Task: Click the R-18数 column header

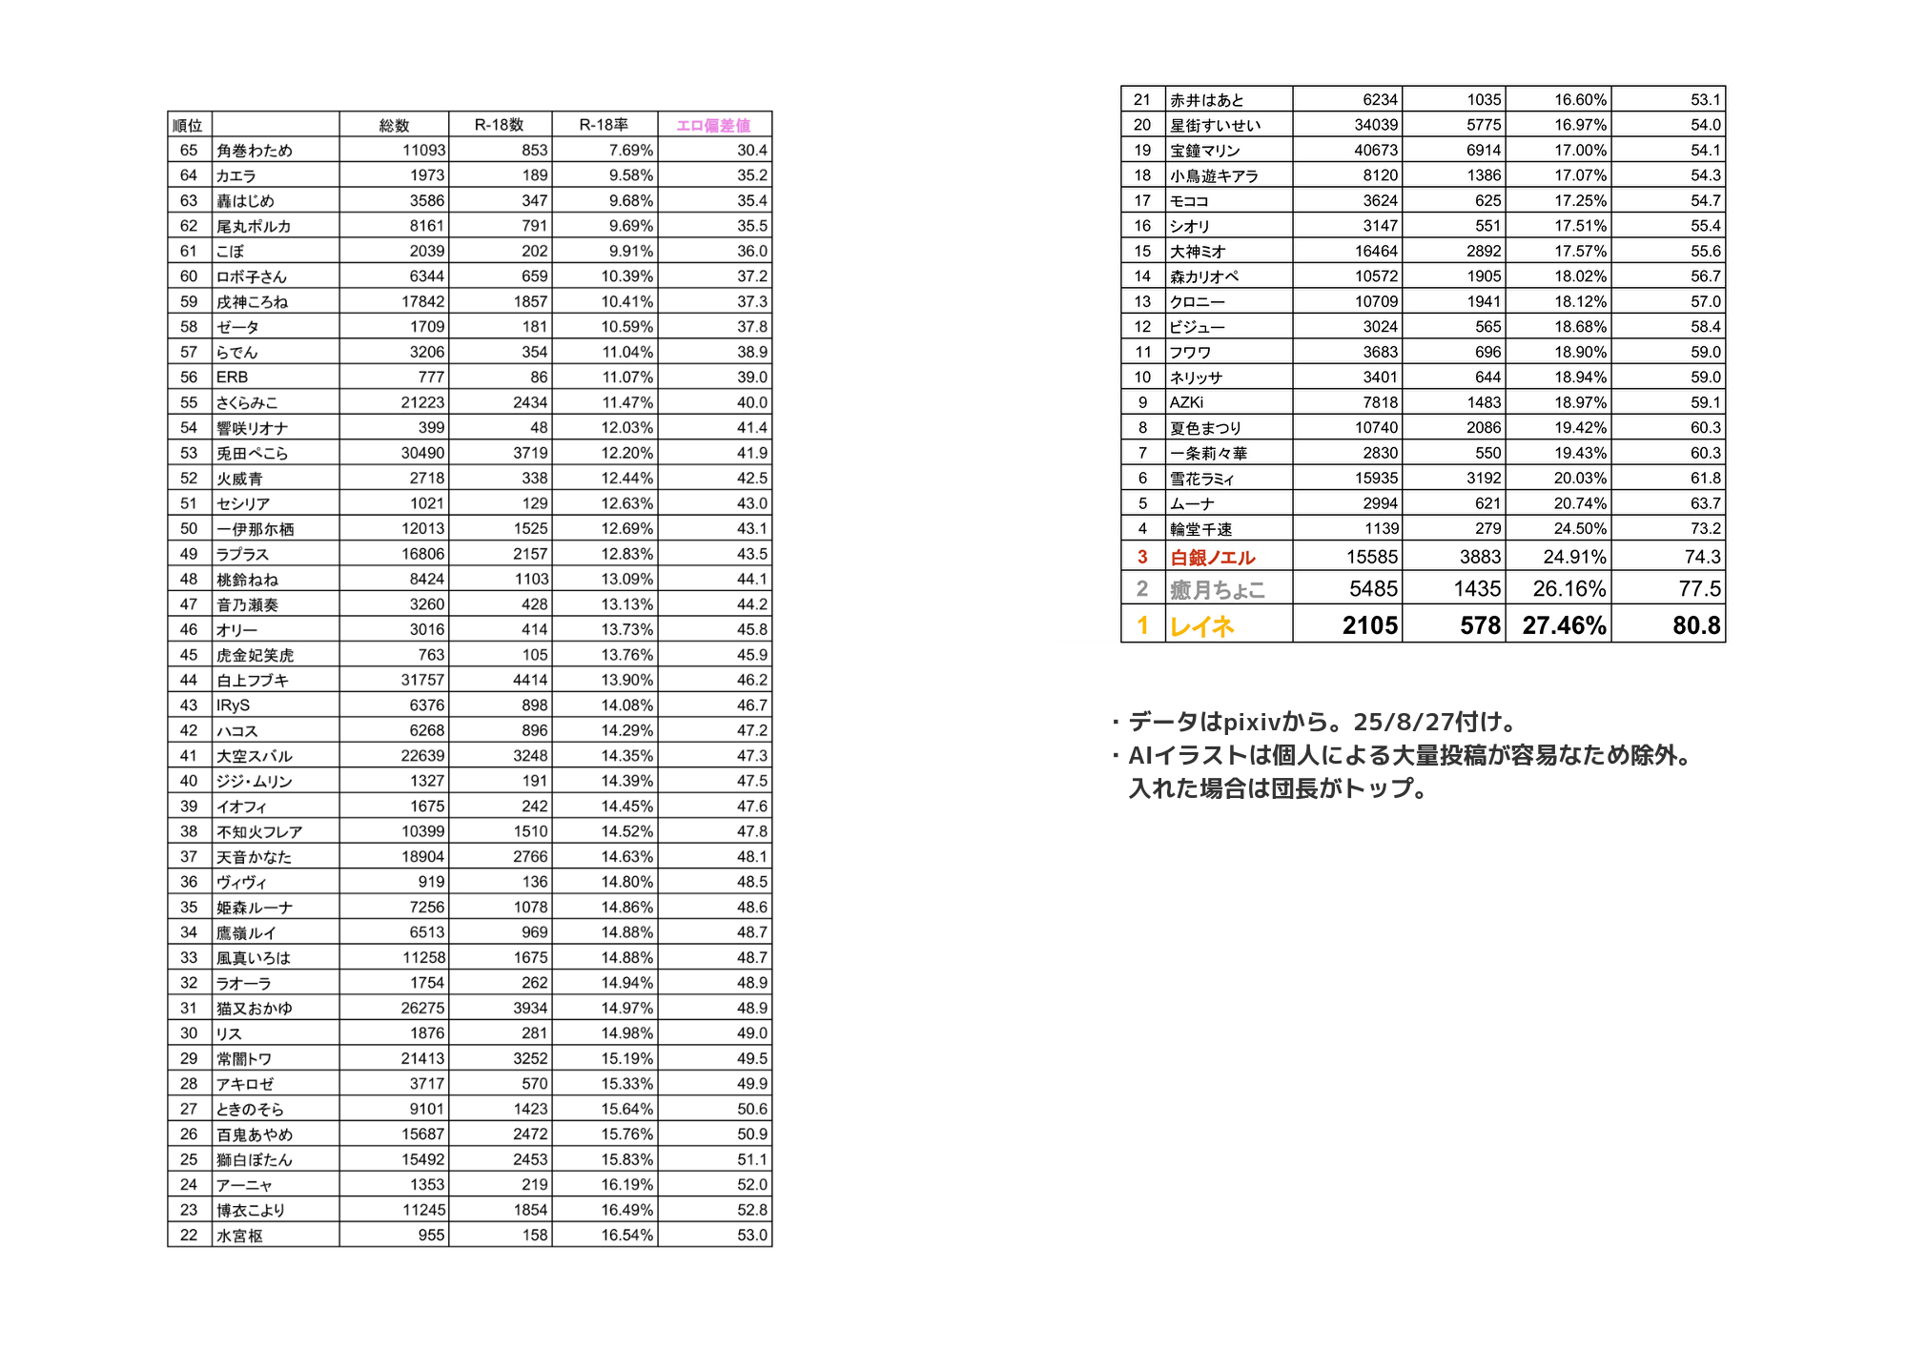Action: 500,125
